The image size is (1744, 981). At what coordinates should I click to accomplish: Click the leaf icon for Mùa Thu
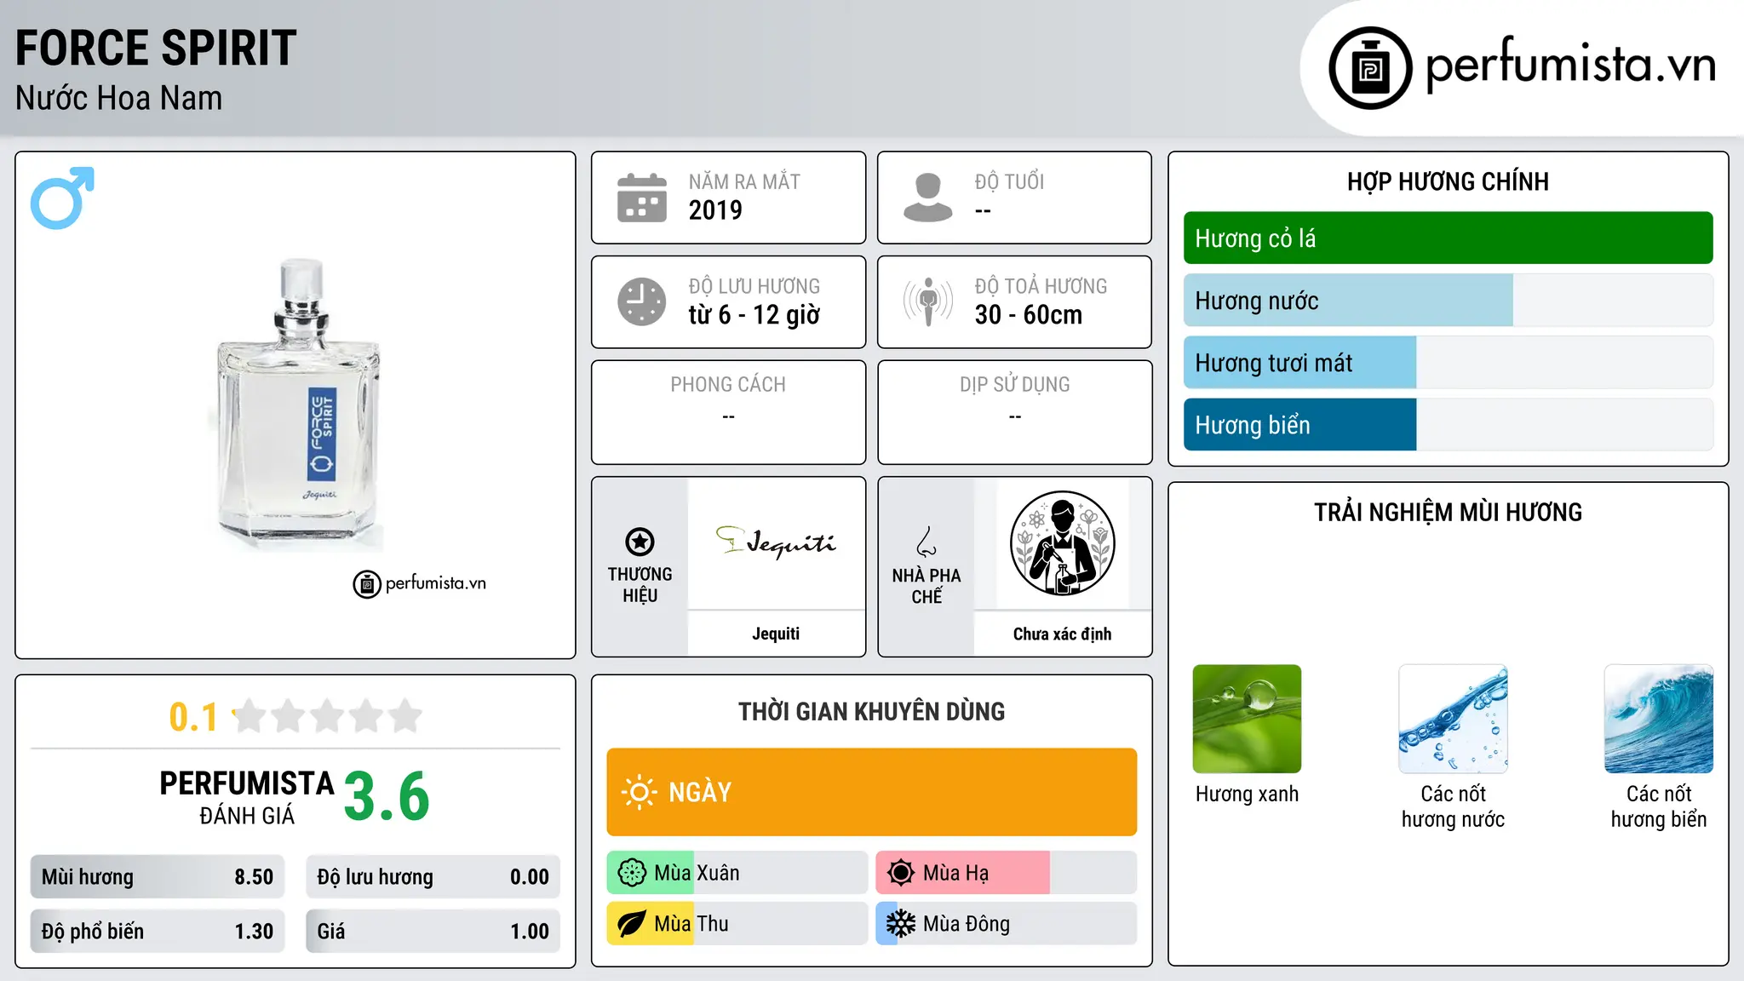632,924
